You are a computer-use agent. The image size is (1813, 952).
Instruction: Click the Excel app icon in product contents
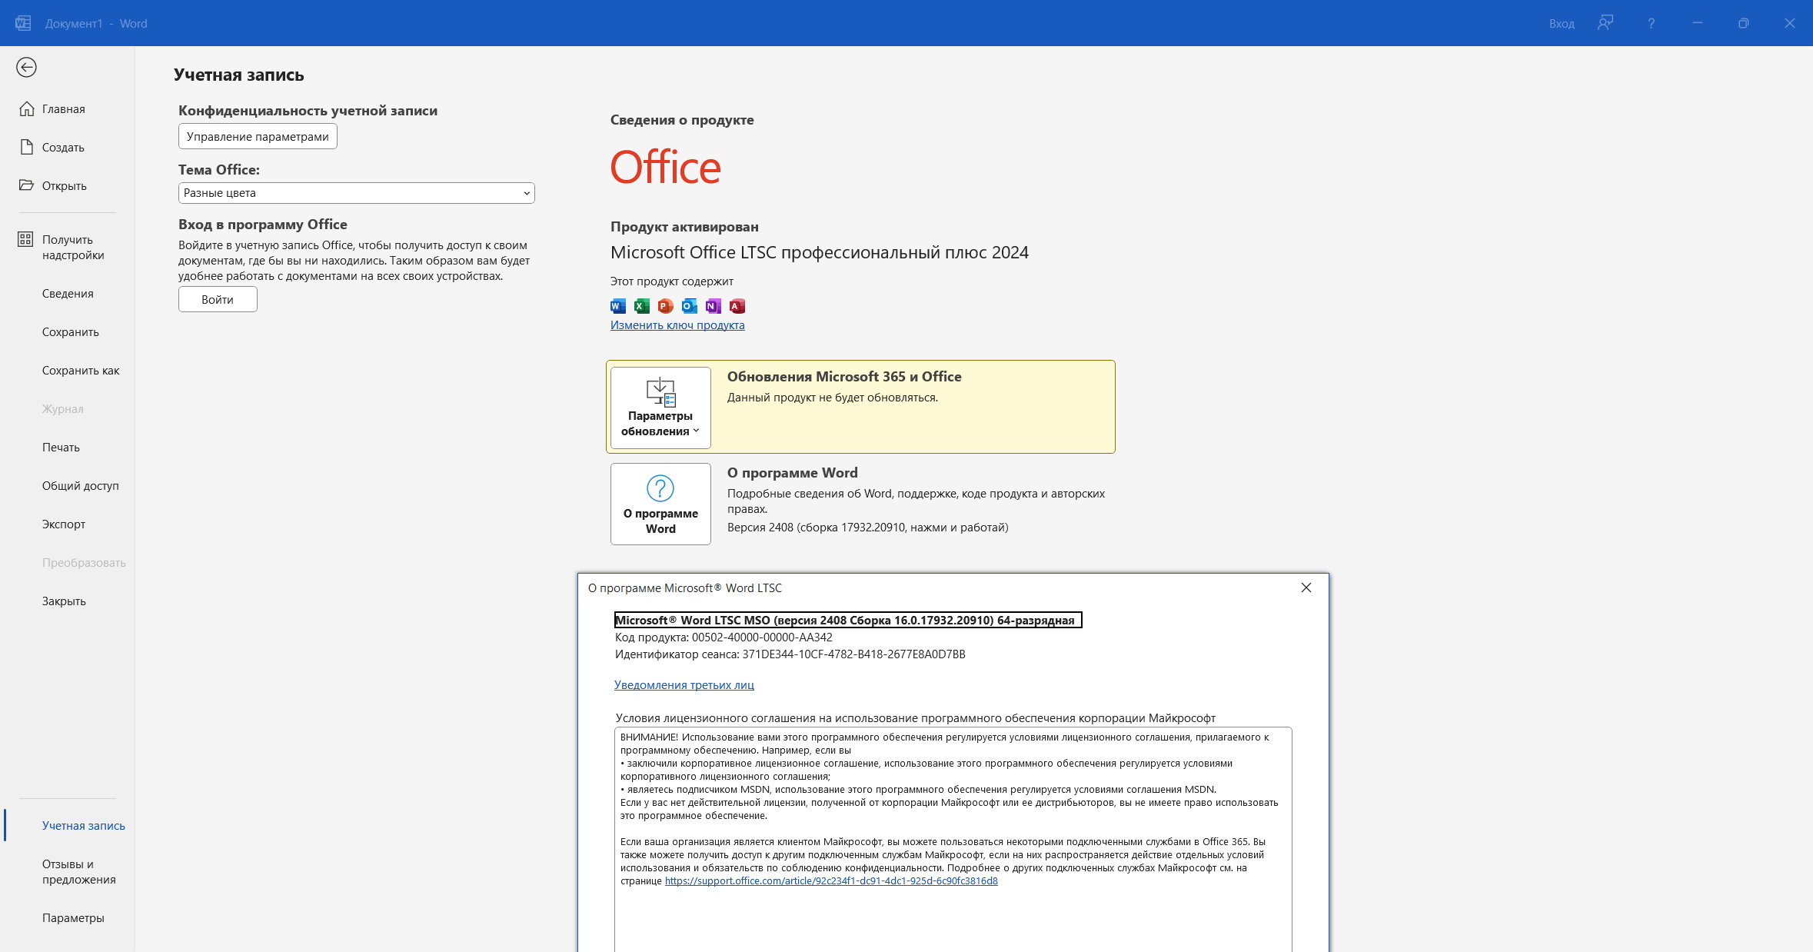[642, 306]
